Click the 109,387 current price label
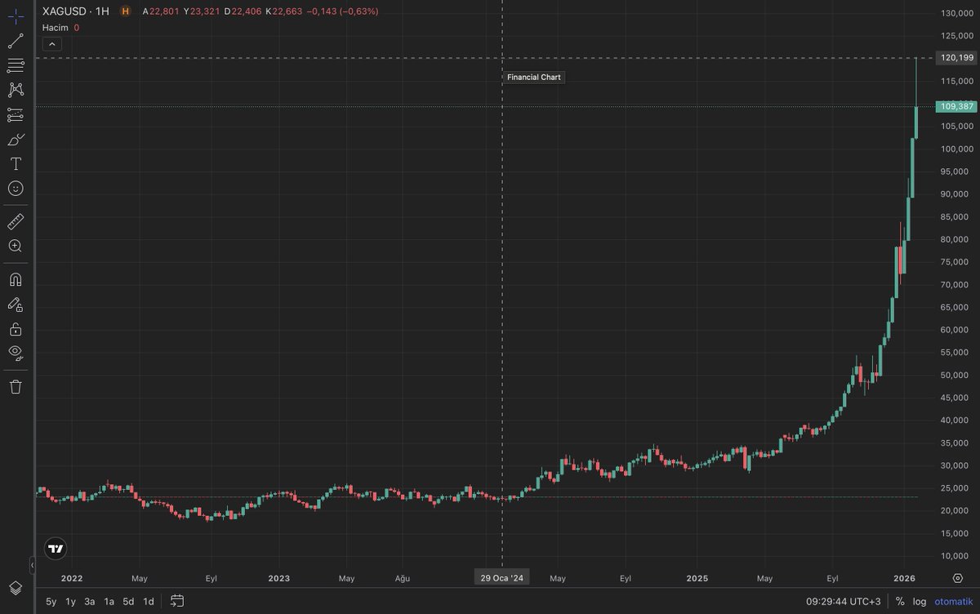 [956, 106]
